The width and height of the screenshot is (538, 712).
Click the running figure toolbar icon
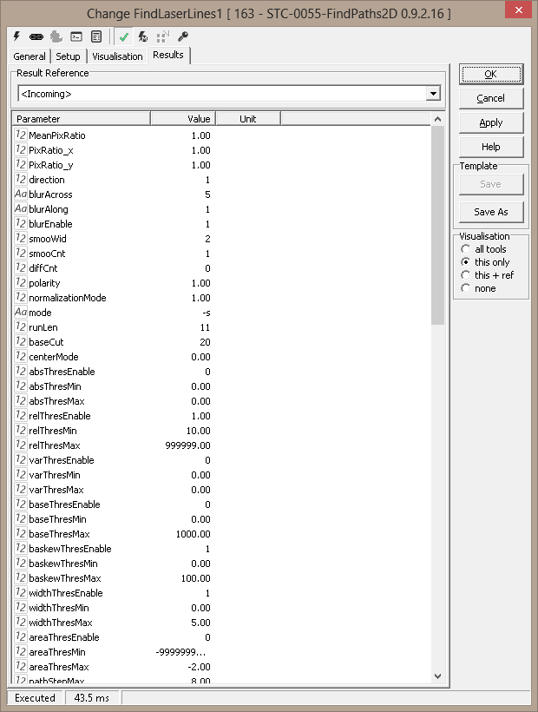click(143, 36)
